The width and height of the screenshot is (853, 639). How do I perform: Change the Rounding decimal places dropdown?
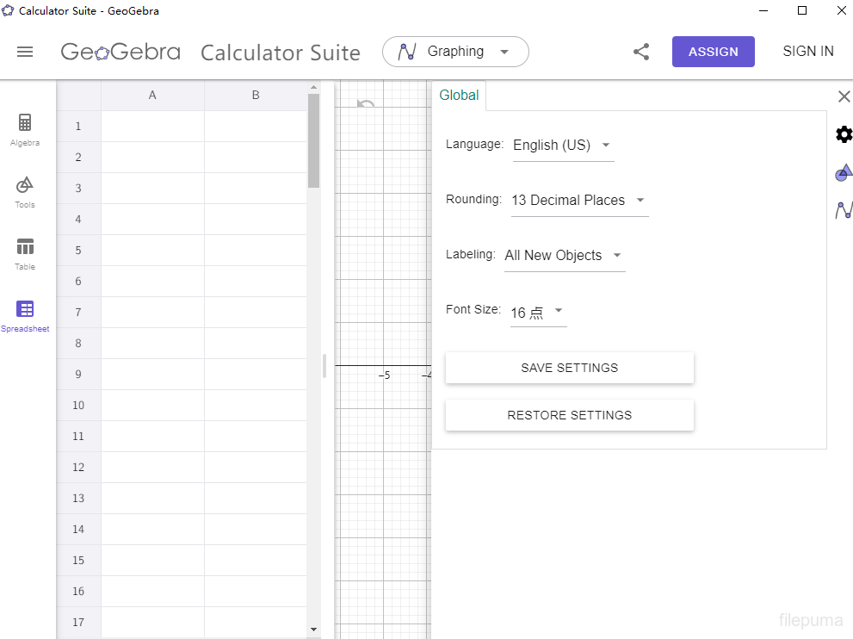point(578,201)
